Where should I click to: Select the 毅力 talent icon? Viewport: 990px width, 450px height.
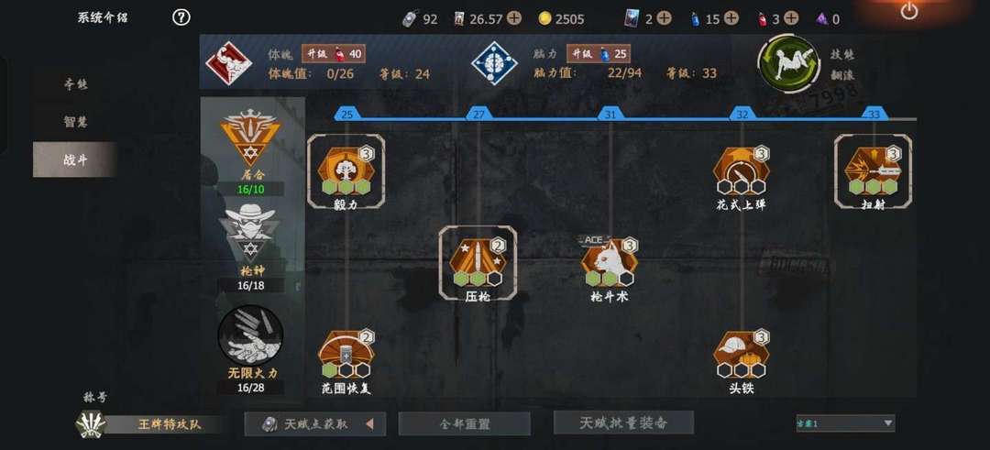346,170
